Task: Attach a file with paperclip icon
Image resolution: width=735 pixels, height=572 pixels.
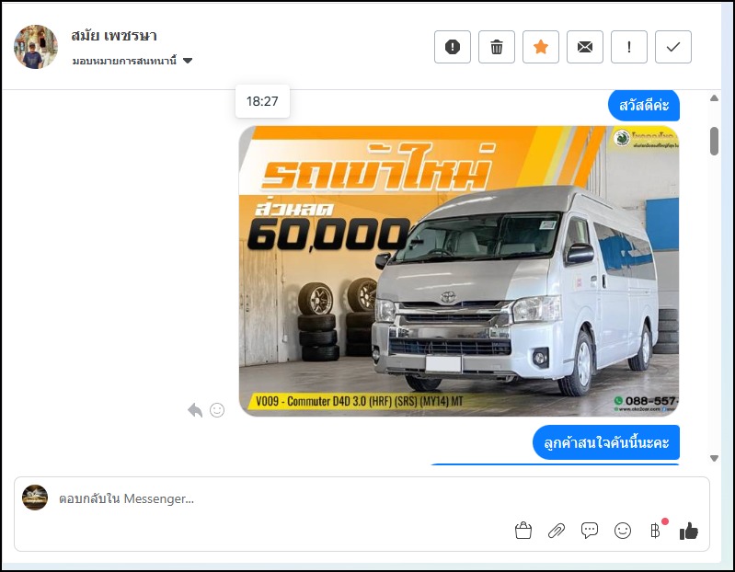Action: (x=557, y=531)
